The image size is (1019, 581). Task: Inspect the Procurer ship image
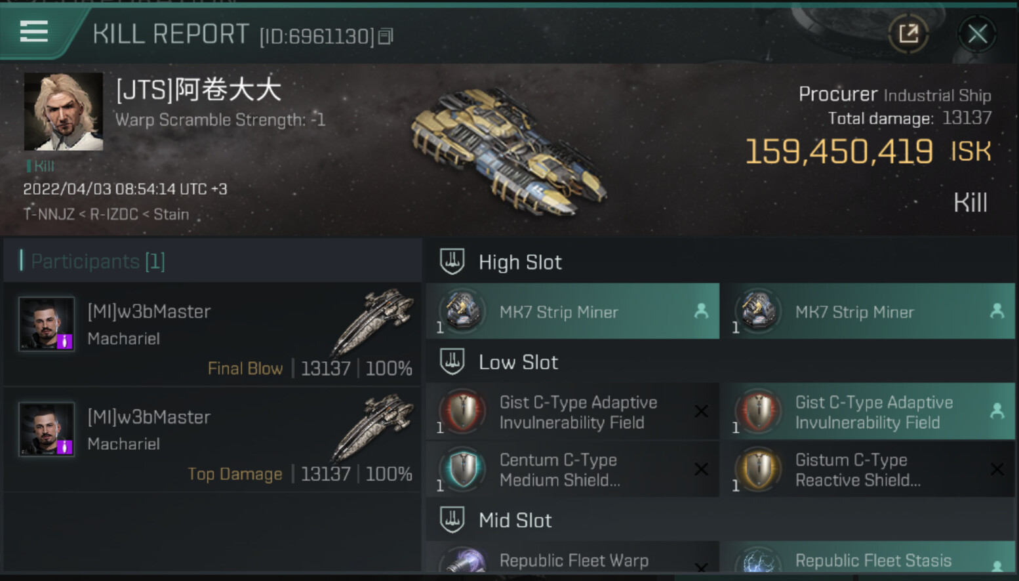(509, 152)
